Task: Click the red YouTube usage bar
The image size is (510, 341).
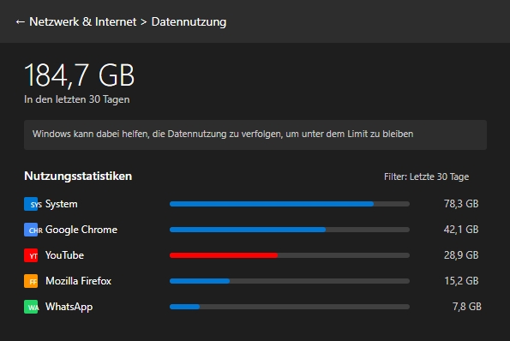Action: (x=290, y=255)
